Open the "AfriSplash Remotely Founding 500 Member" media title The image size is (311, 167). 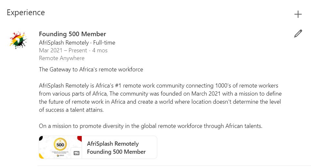(x=116, y=148)
